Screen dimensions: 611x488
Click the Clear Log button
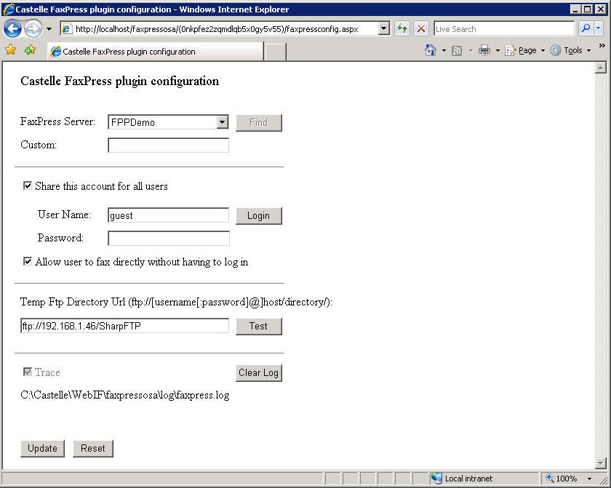coord(259,372)
